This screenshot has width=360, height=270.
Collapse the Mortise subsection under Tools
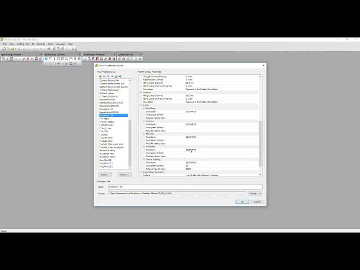click(144, 134)
